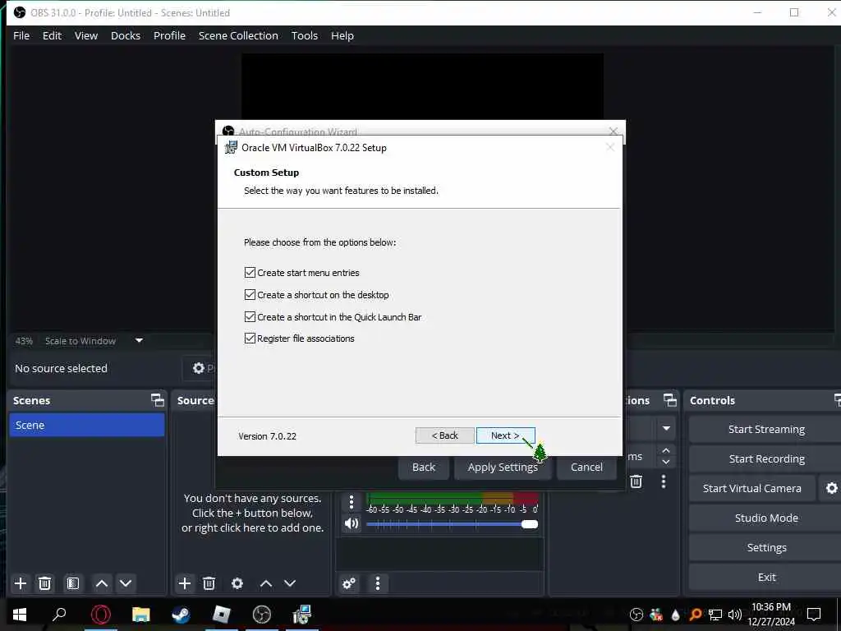Open the Profile menu
The image size is (841, 631).
point(169,35)
